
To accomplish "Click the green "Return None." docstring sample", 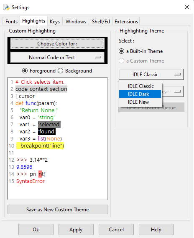I will pyautogui.click(x=39, y=110).
